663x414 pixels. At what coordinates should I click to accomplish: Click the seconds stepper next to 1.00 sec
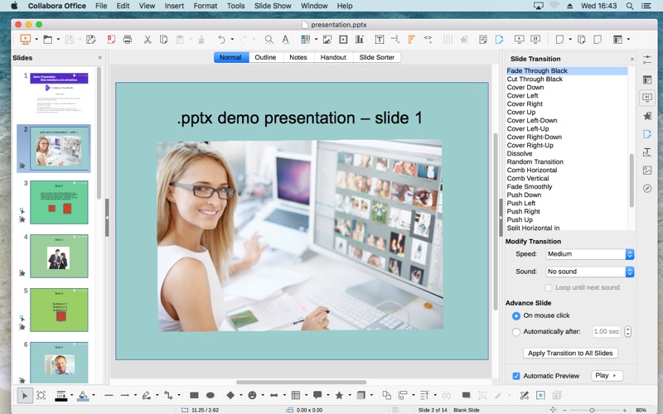point(628,332)
